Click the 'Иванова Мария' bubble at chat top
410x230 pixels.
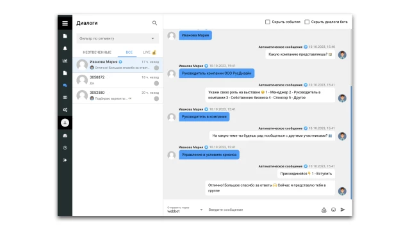(195, 35)
